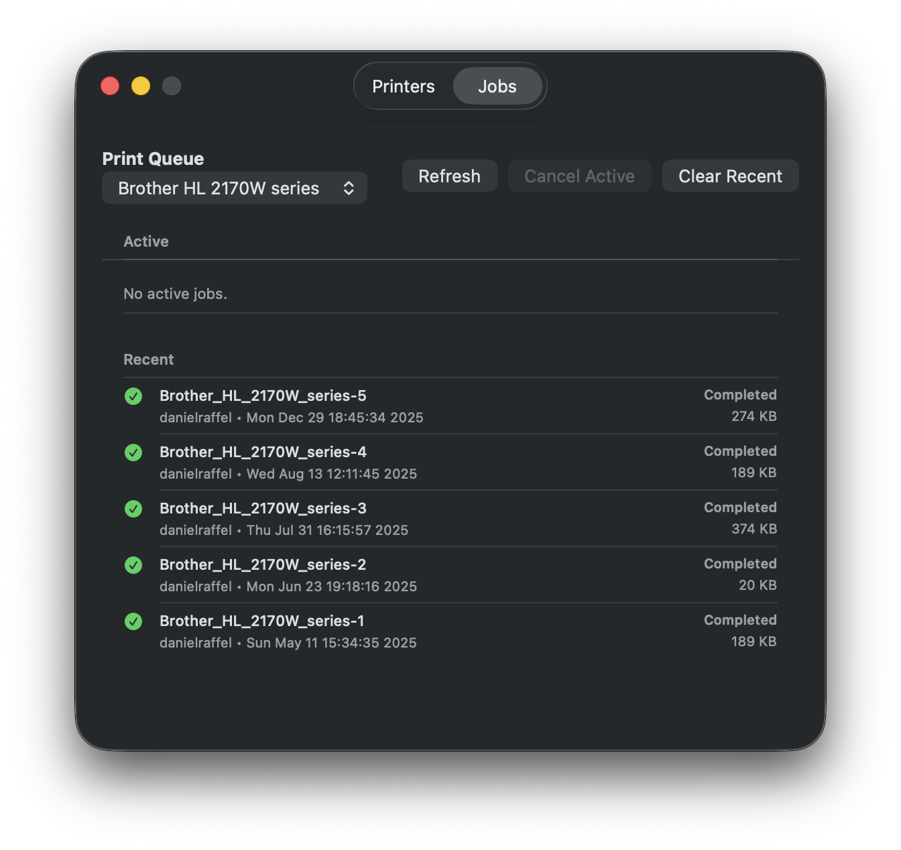Screen dimensions: 901x850
Task: Switch to the Printers tab
Action: coord(403,86)
